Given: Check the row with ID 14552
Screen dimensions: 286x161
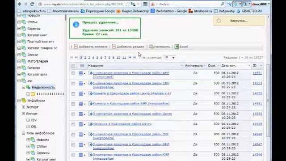Looking at the screenshot, I should (x=73, y=93).
